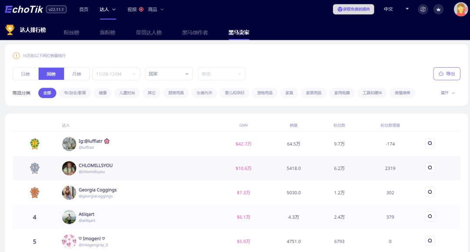Open the 国家 country dropdown

pyautogui.click(x=169, y=74)
